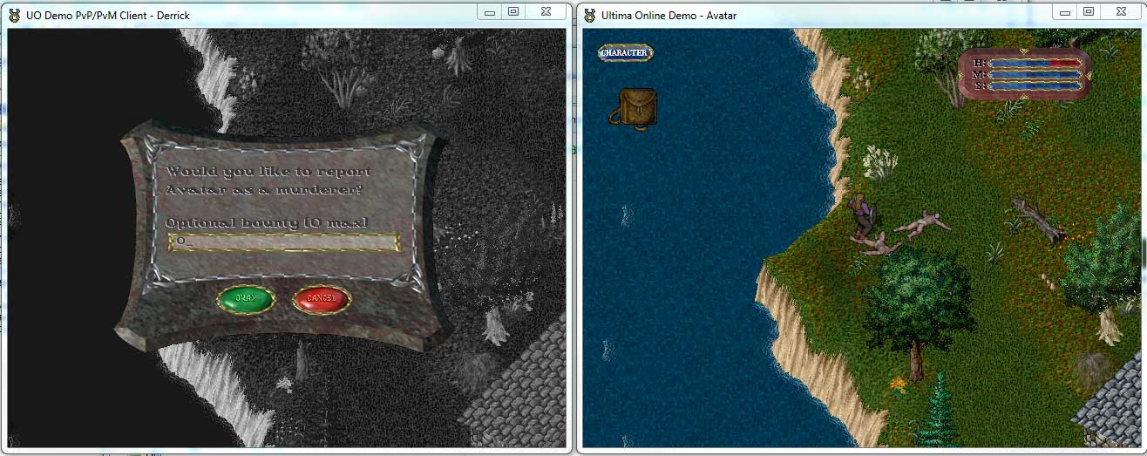
Task: Minimize the Derrick client window
Action: coord(490,11)
